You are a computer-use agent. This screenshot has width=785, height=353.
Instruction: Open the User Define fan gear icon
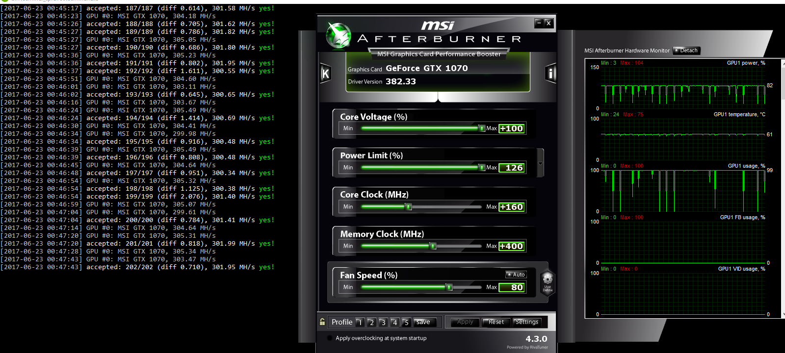(x=548, y=282)
